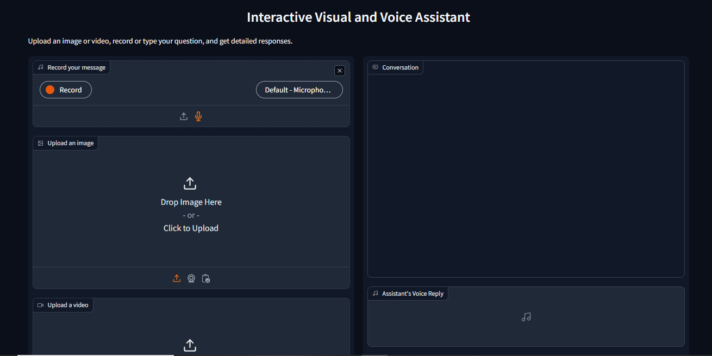Click the image icon beside Upload an image label
The image size is (712, 356).
click(40, 143)
